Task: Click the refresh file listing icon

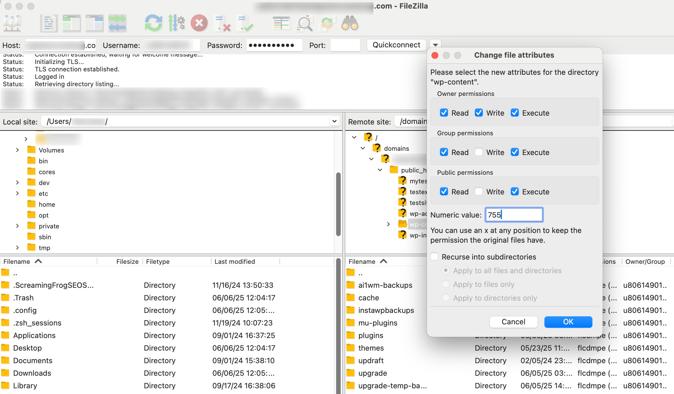Action: (153, 23)
